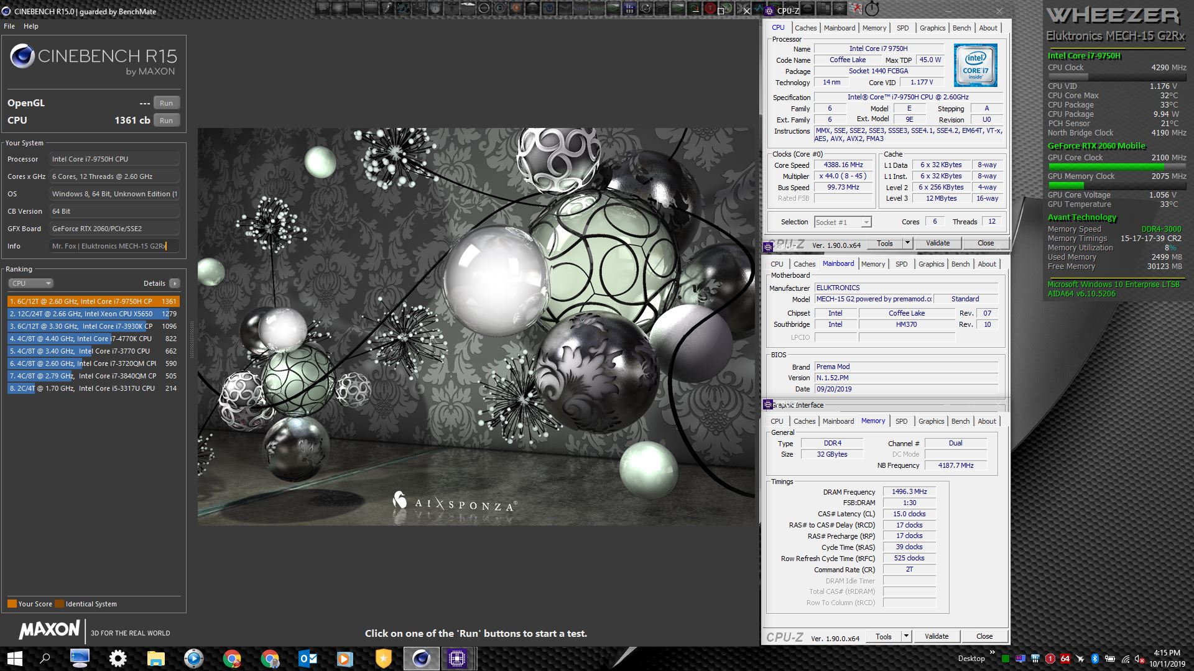Click Close in CPU-Z memory window

tap(984, 636)
